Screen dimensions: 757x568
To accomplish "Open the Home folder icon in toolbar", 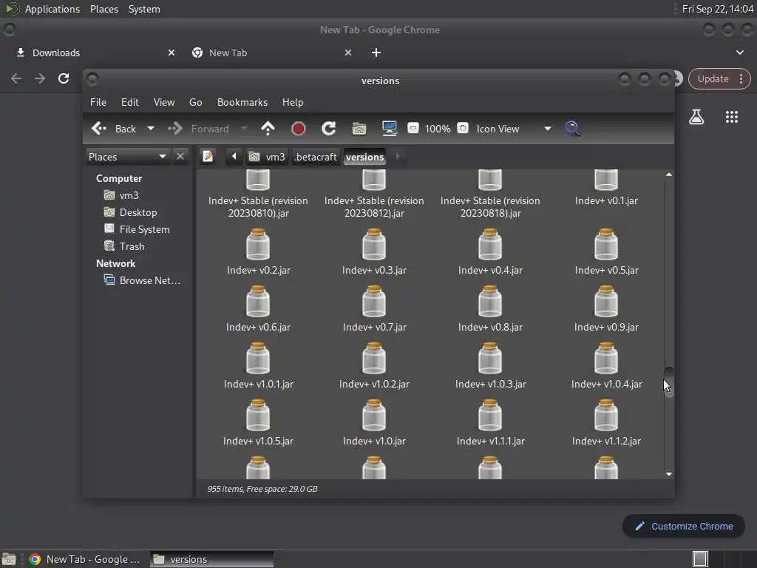I will 359,129.
